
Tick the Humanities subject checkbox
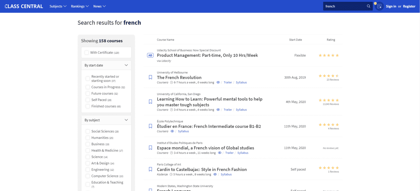point(88,138)
